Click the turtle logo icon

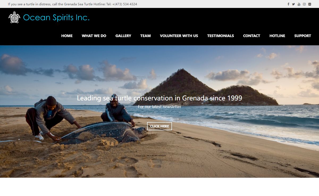pyautogui.click(x=14, y=17)
